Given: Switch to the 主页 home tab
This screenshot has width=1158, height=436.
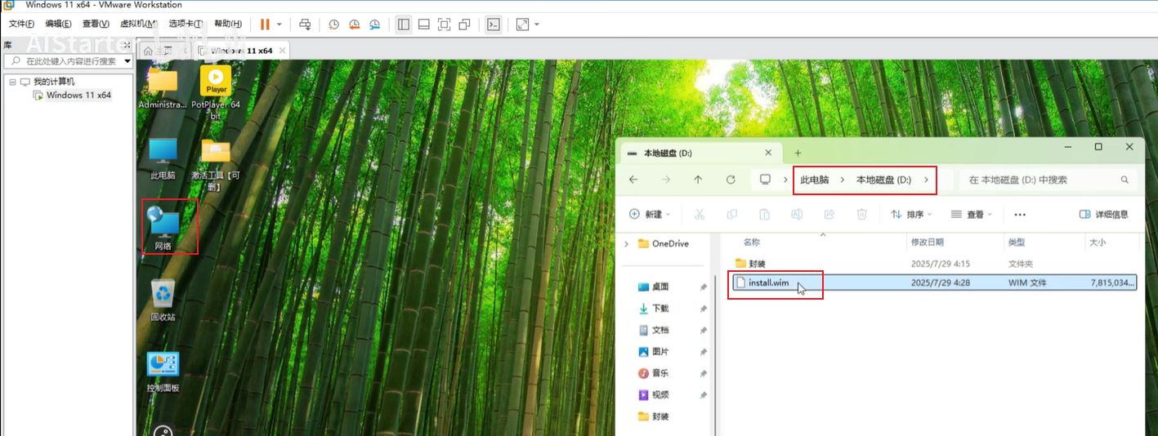Looking at the screenshot, I should click(148, 51).
